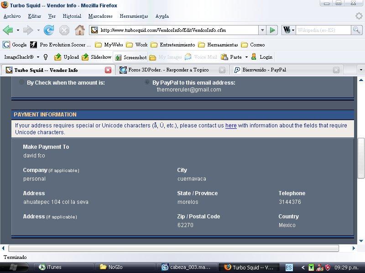Open the Ayuda menu

coord(162,16)
